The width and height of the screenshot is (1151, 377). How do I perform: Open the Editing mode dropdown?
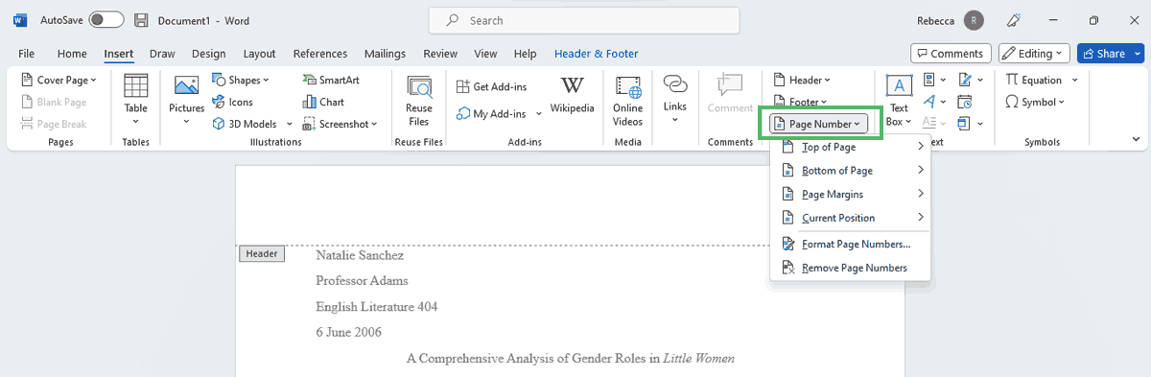coord(1034,54)
